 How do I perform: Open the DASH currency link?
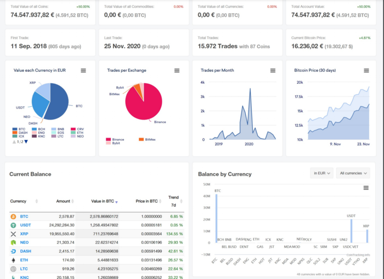pos(25,251)
